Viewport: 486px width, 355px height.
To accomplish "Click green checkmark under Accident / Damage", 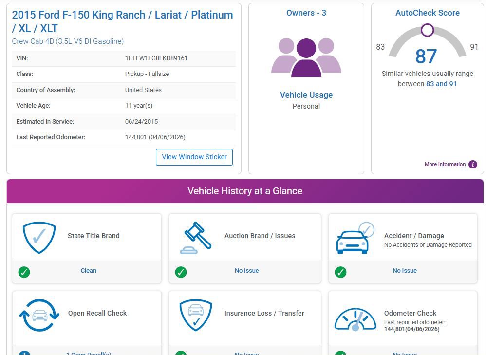I will tap(340, 272).
